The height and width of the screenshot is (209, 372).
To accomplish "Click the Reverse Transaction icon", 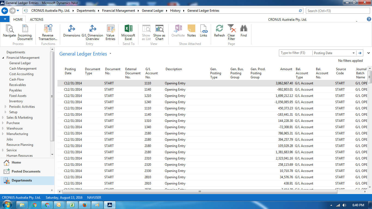I will pyautogui.click(x=48, y=31).
